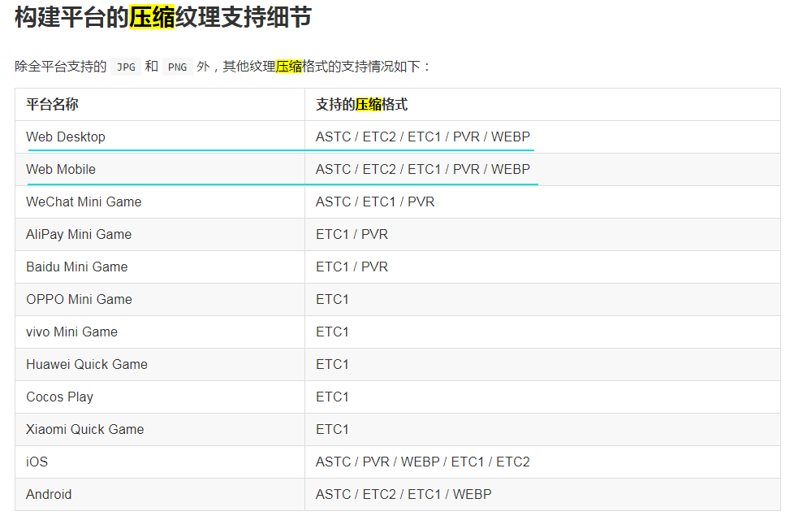
Task: Click the AliPay Mini Game row name
Action: (x=79, y=234)
